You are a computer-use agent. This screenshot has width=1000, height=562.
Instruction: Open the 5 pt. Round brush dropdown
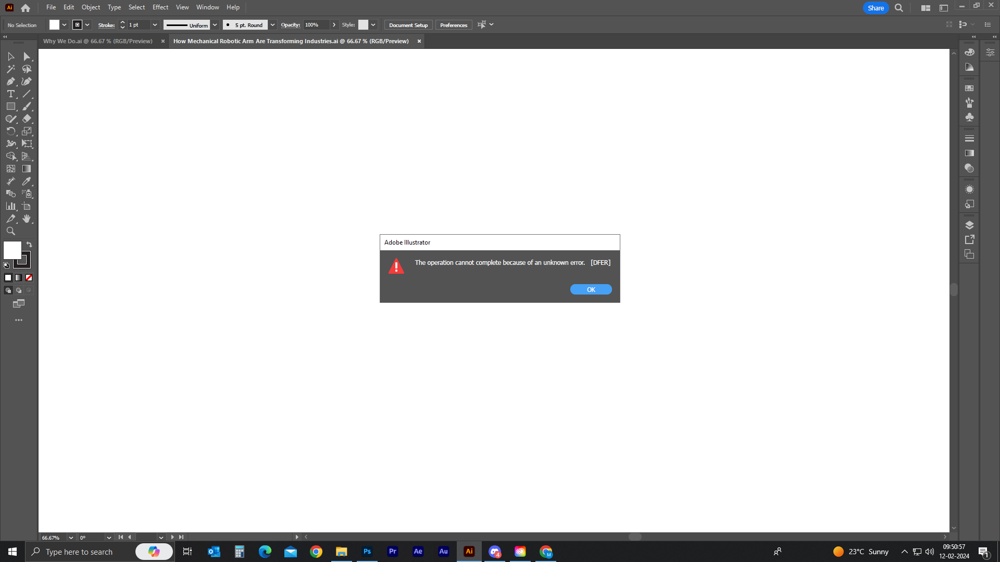(272, 24)
